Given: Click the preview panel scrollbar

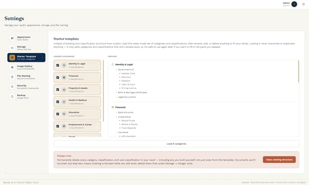Looking at the screenshot, I should click(x=298, y=71).
